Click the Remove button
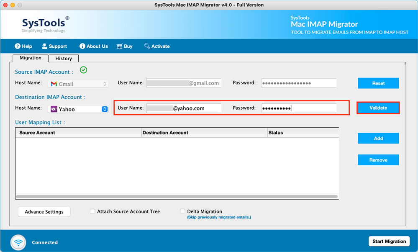 pos(378,160)
